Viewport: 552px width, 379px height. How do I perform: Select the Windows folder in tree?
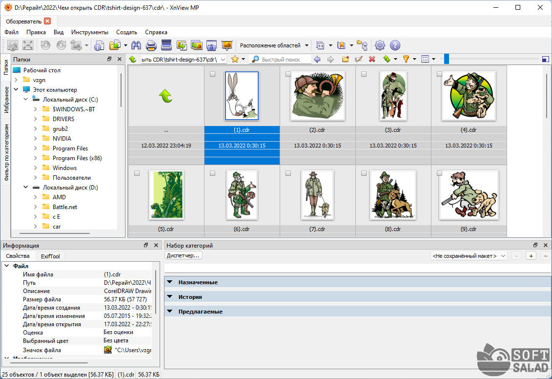[64, 168]
